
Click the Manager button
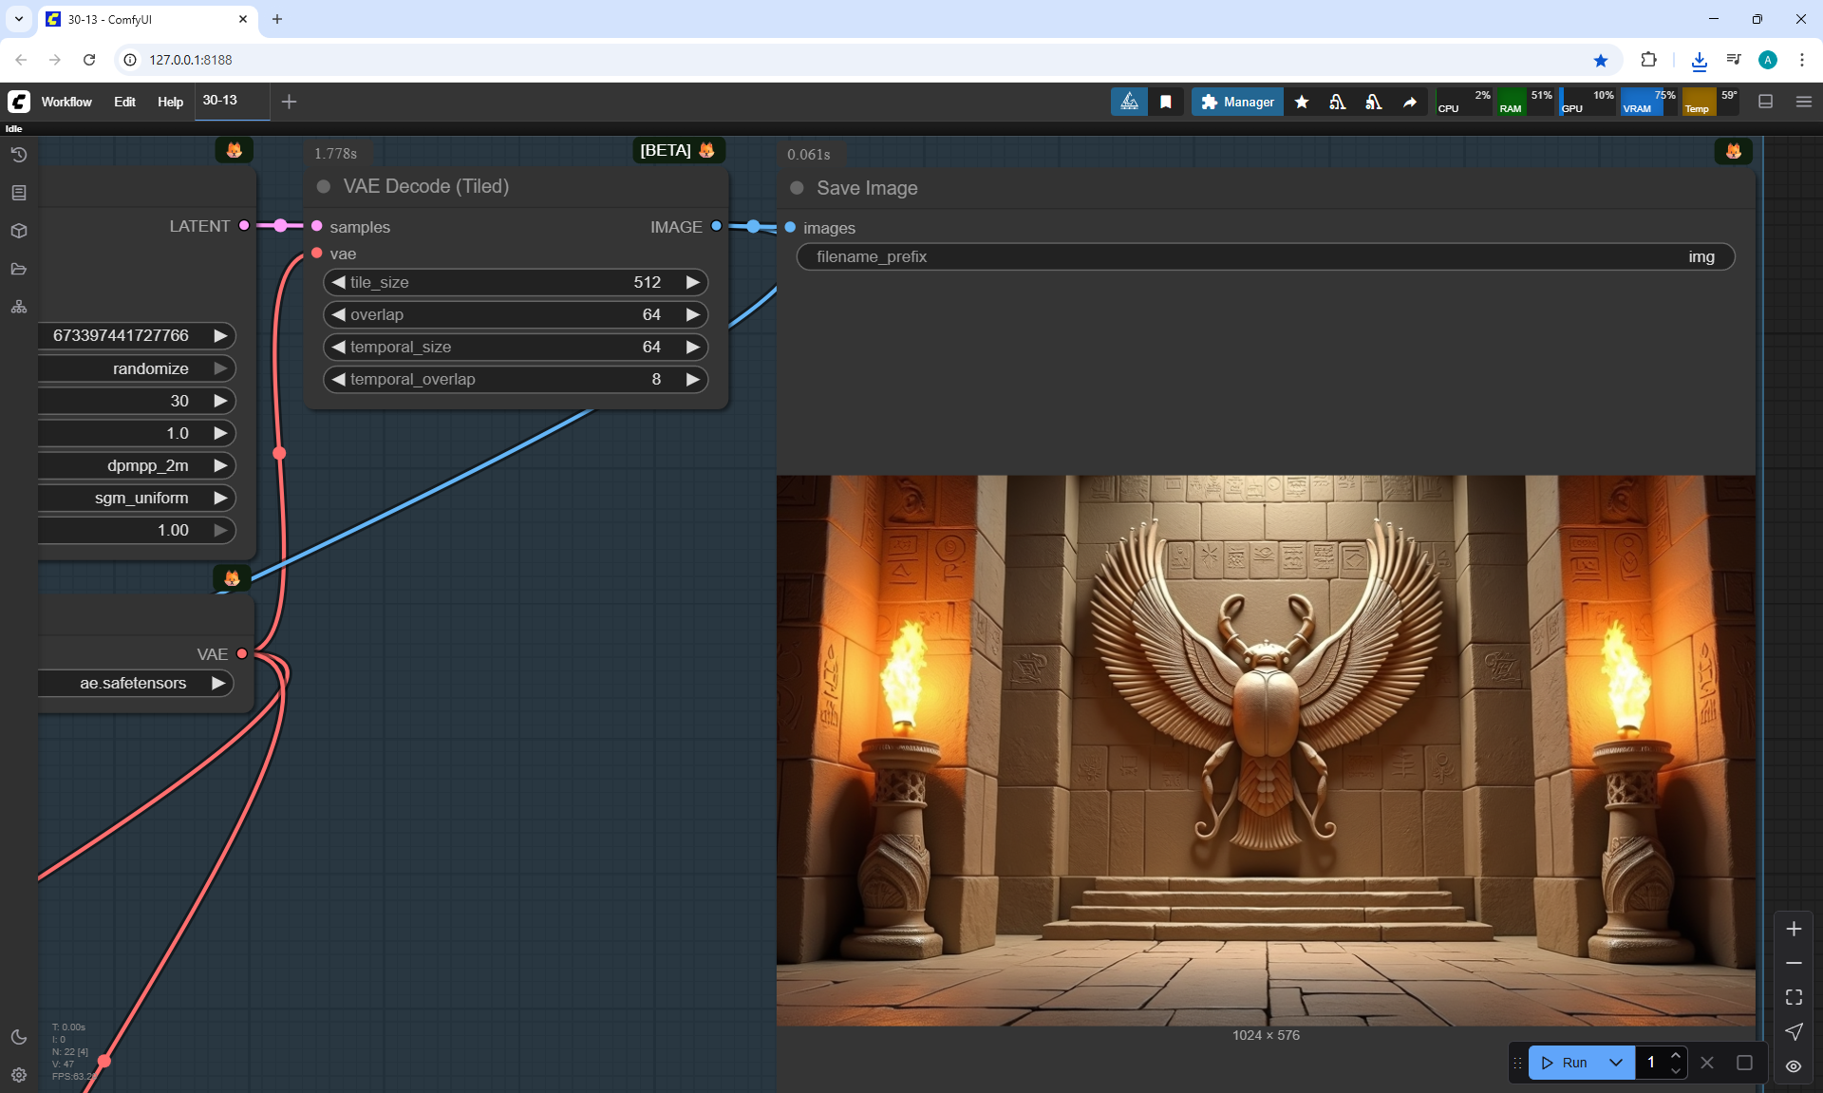[x=1237, y=102]
